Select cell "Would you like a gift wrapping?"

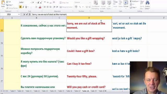89,38
